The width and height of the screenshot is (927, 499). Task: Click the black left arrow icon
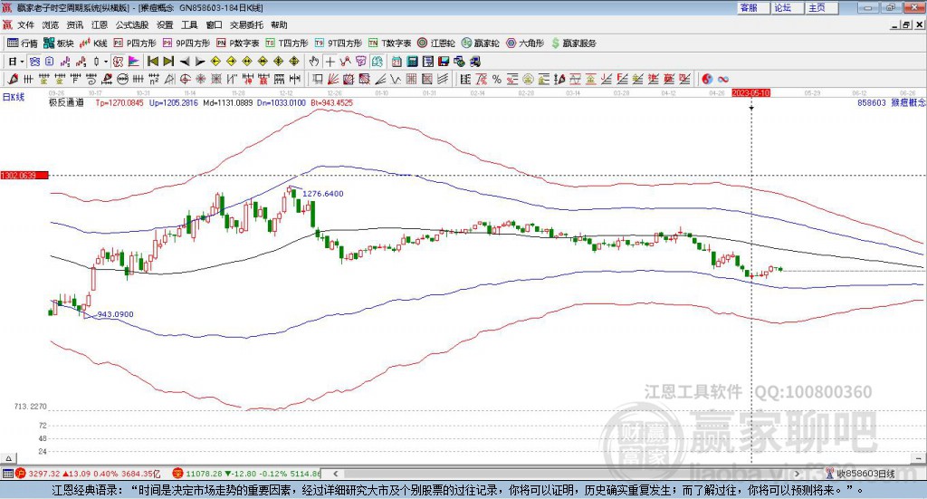185,62
